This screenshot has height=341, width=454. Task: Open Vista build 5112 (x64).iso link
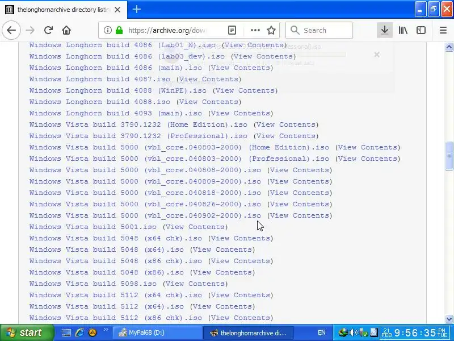(x=107, y=306)
